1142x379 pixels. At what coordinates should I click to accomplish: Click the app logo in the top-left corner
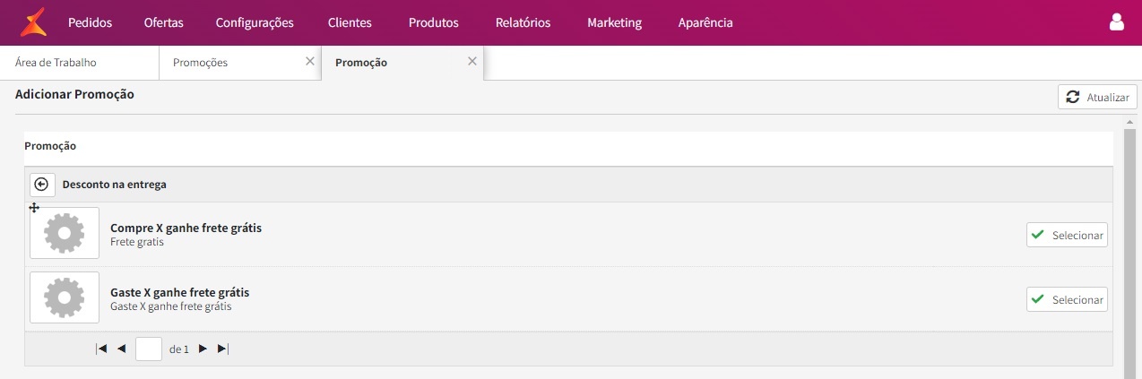tap(33, 22)
